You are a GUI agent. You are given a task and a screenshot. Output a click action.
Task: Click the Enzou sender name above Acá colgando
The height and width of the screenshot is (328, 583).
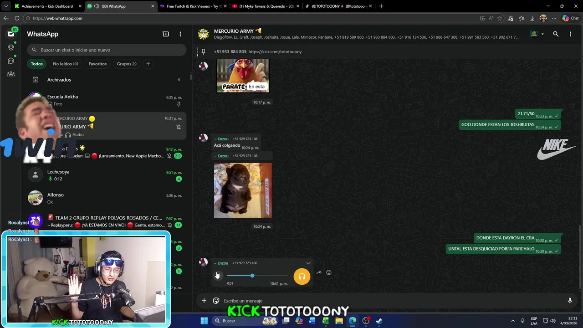coord(221,139)
